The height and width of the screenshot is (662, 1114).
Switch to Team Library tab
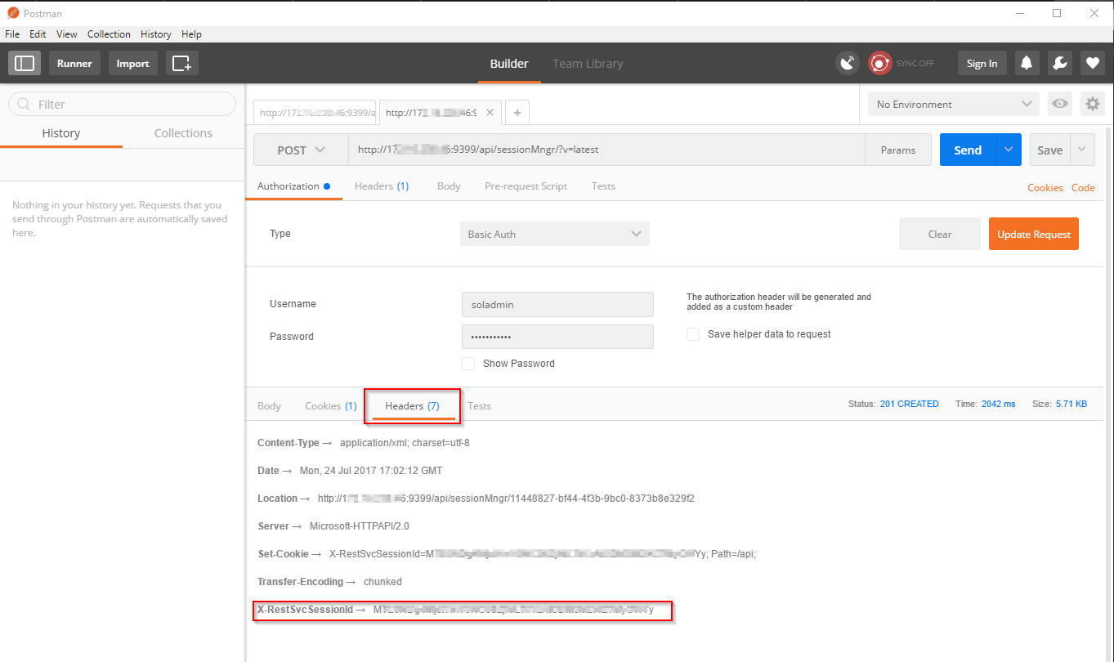588,63
